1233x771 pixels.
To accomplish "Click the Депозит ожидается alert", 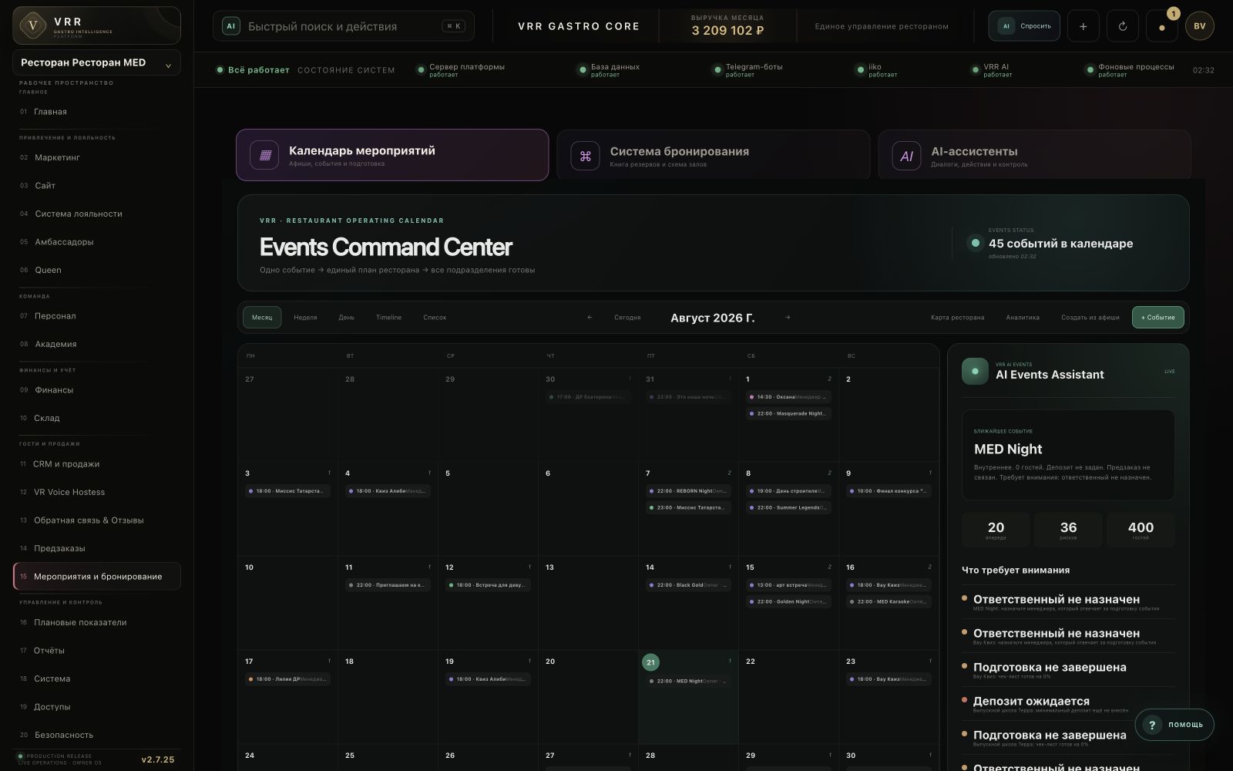I will pos(1068,704).
